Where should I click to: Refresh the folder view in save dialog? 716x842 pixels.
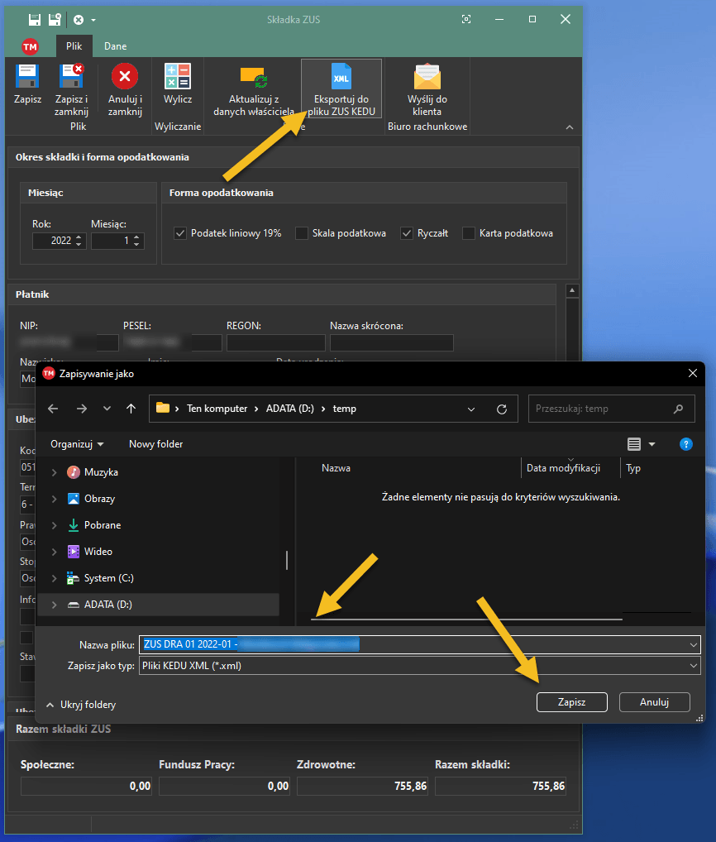coord(501,409)
